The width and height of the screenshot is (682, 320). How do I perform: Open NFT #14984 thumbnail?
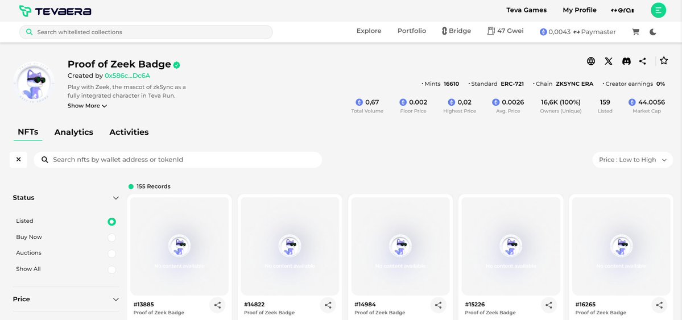point(400,246)
